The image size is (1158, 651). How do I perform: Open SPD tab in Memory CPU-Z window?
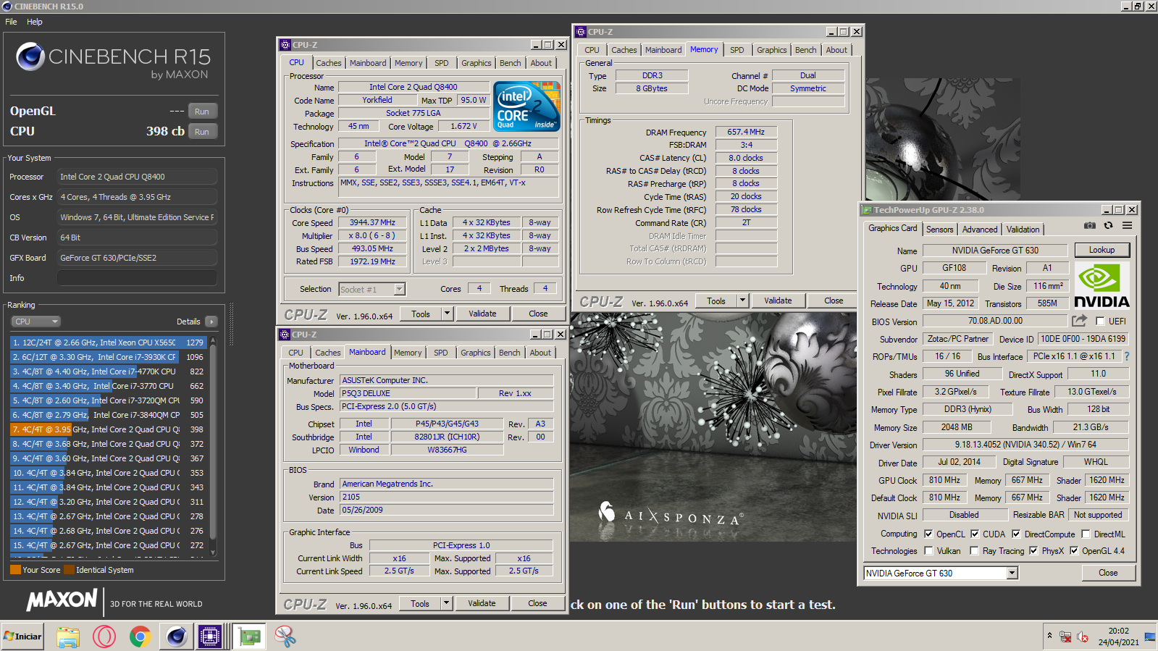point(737,50)
